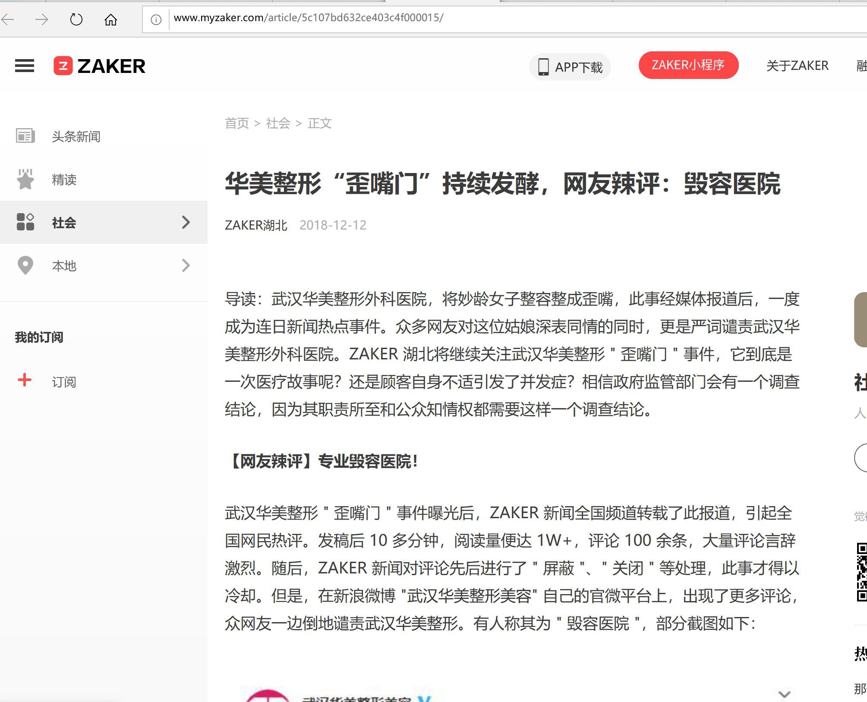The height and width of the screenshot is (702, 867).
Task: Click the red plus subscribe icon
Action: pos(25,380)
